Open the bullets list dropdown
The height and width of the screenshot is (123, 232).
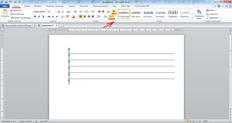84,12
